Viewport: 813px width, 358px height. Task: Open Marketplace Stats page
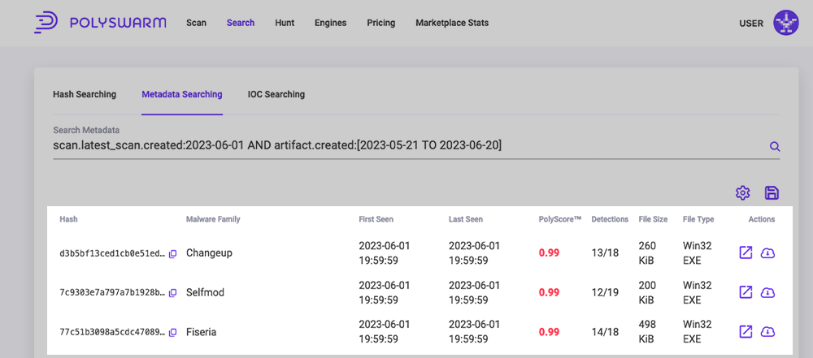(452, 23)
